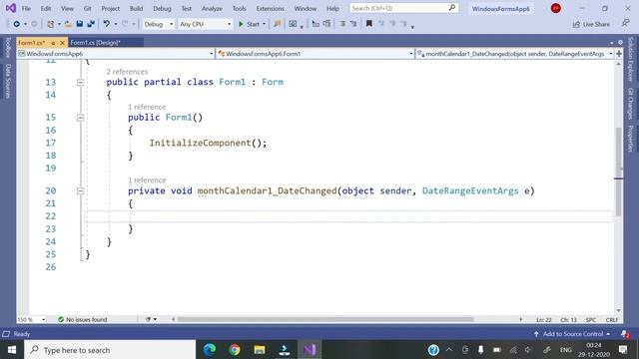
Task: Collapse the Form1() constructor outlining region
Action: [80, 118]
